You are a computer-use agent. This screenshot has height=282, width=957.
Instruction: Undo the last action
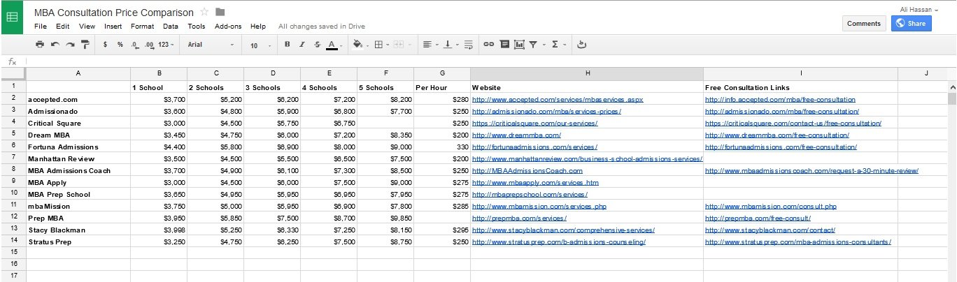(x=55, y=44)
